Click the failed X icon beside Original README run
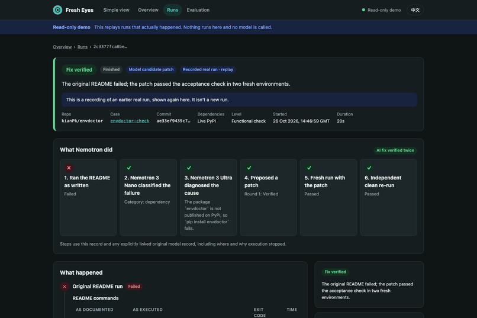Viewport: 477px width, 318px height. (x=65, y=287)
